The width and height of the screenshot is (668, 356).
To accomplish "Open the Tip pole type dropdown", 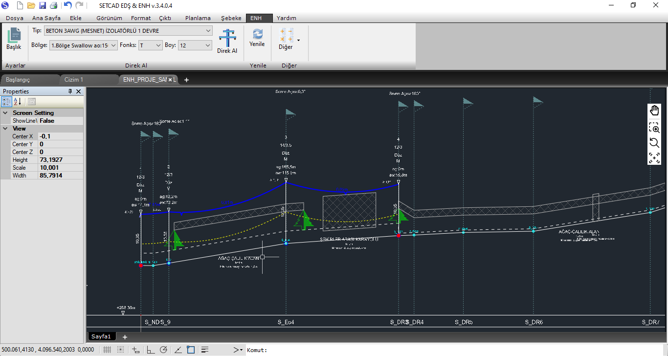I will pos(209,31).
